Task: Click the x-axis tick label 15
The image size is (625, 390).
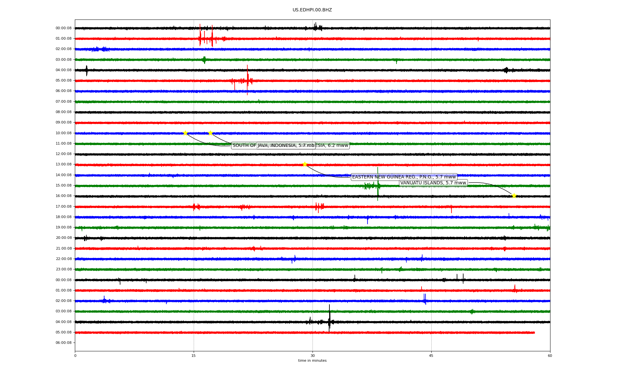Action: (x=194, y=356)
